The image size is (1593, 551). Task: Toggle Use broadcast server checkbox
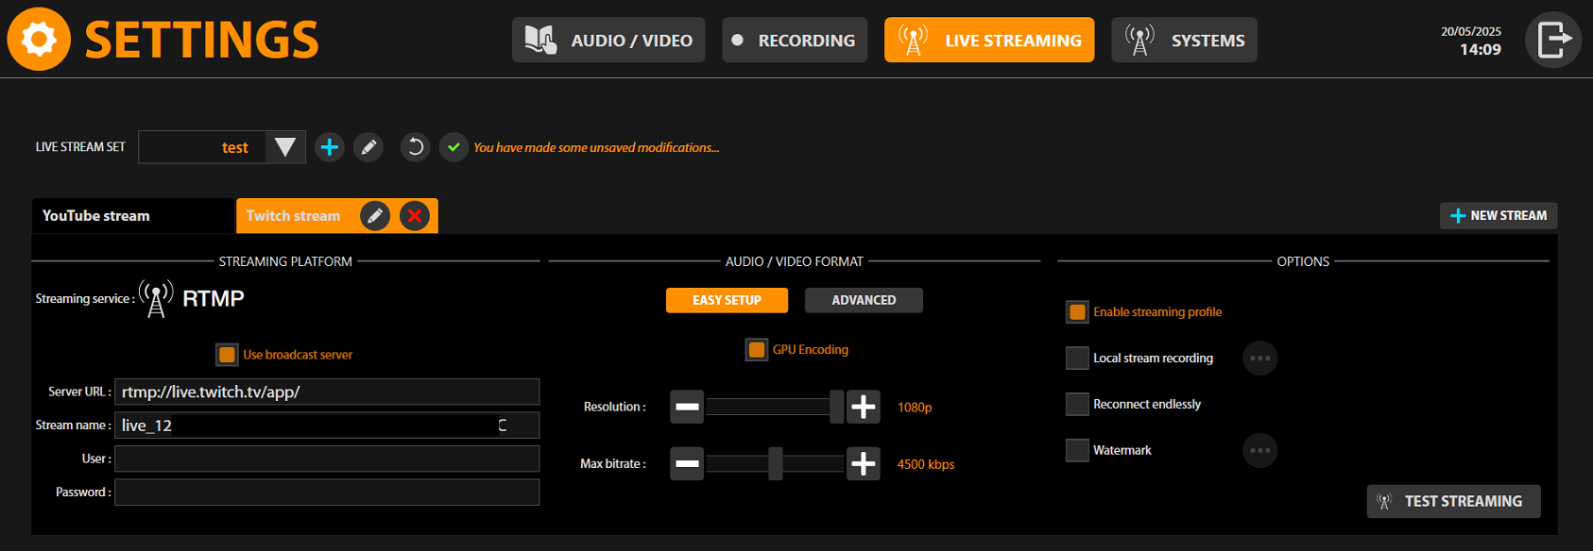227,355
